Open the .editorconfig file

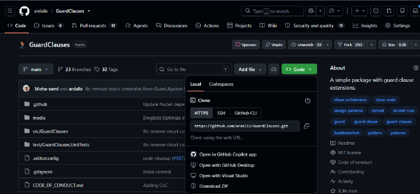click(46, 158)
